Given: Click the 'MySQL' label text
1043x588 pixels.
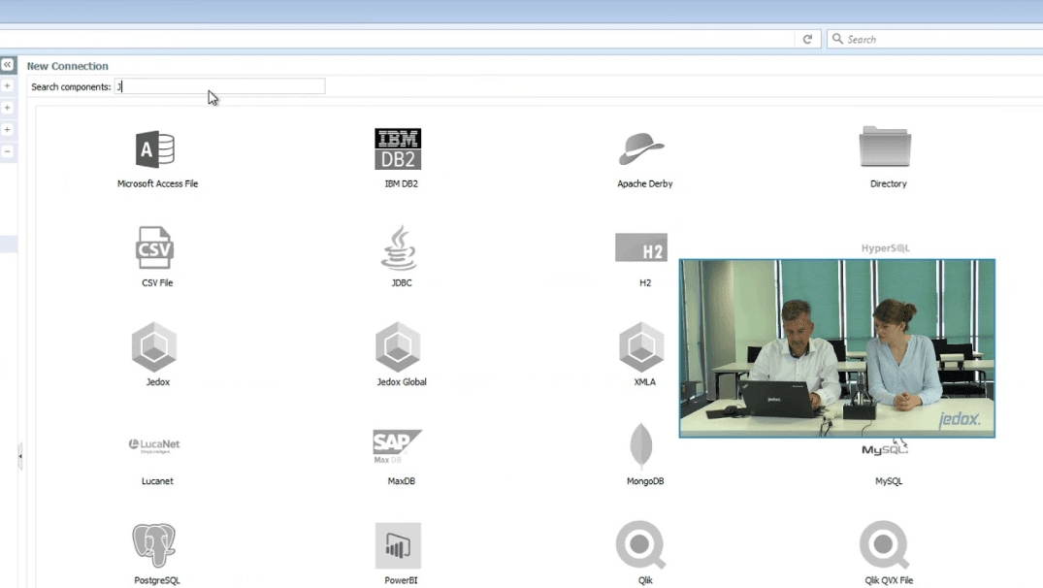Looking at the screenshot, I should (x=889, y=481).
